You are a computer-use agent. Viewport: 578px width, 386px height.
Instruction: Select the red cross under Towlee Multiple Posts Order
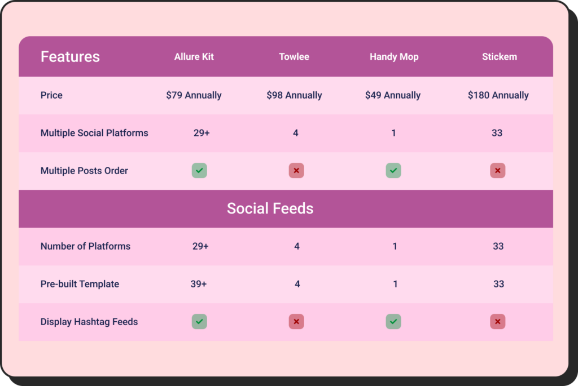296,170
